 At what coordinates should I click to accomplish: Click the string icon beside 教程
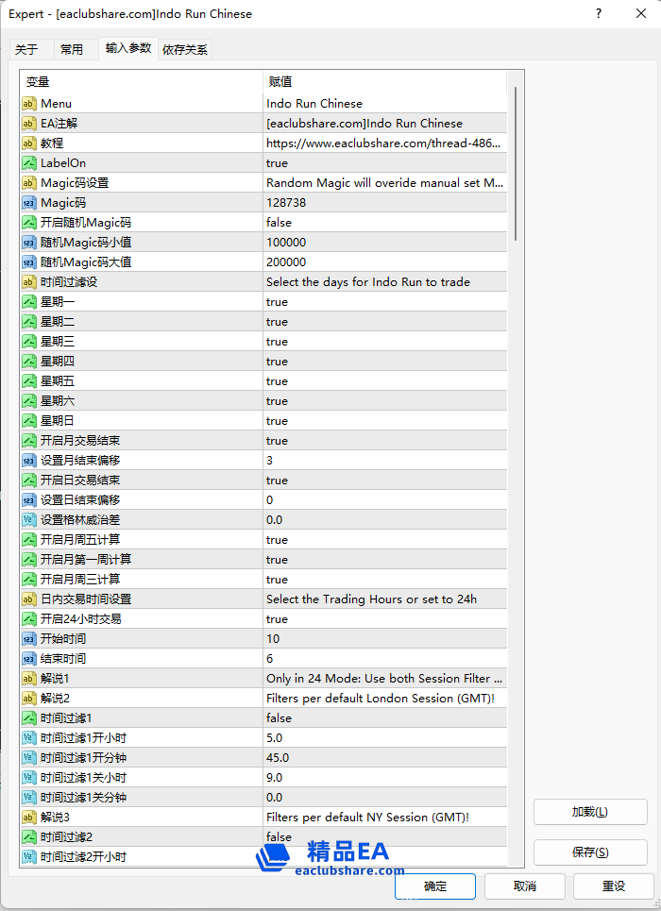(29, 143)
